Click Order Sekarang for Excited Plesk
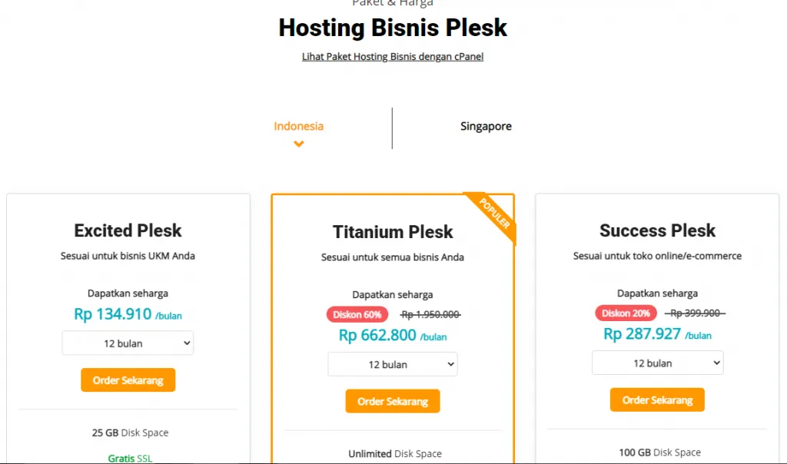The image size is (787, 464). (x=128, y=379)
